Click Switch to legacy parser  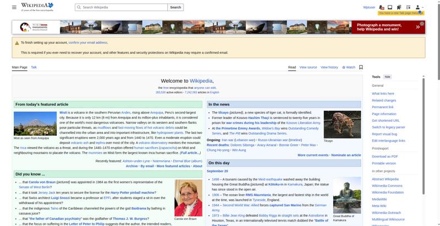(x=388, y=127)
